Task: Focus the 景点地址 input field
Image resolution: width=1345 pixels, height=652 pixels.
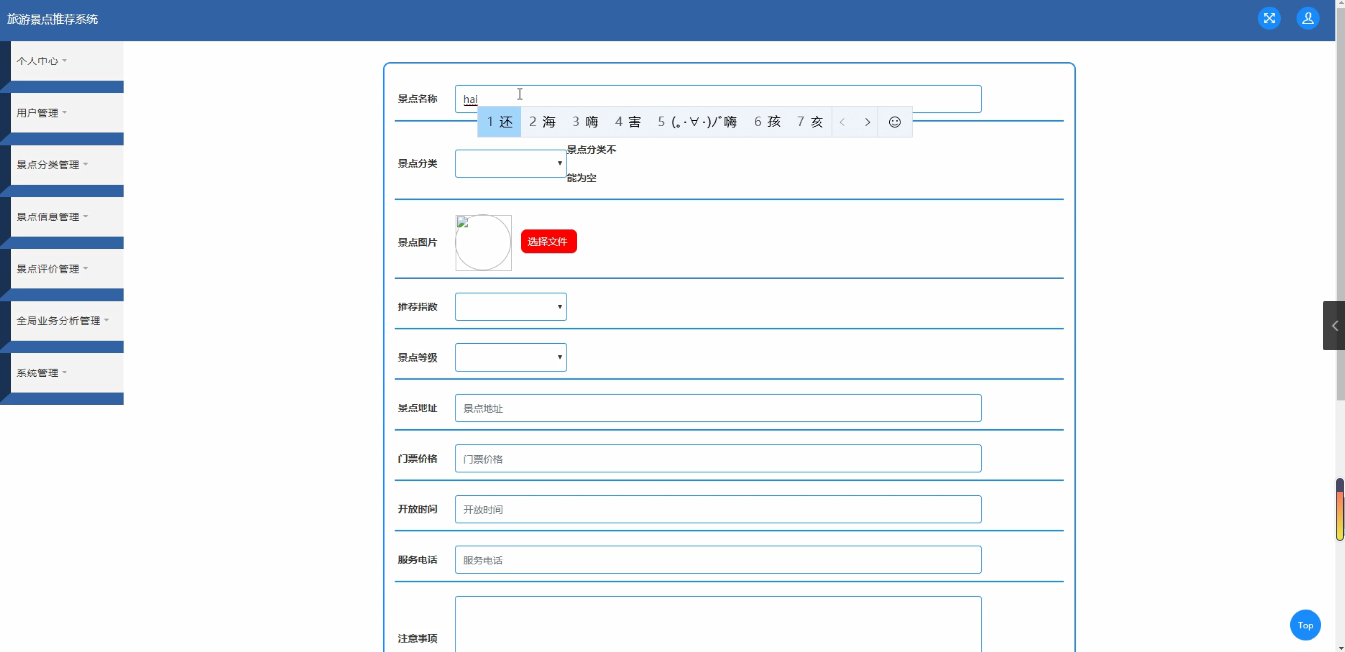Action: (x=718, y=408)
